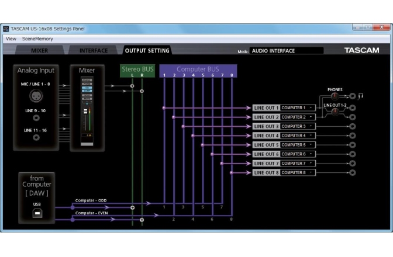The height and width of the screenshot is (257, 393).
Task: Click the headphones icon
Action: (x=360, y=96)
